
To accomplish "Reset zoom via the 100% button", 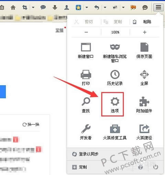I will click(x=115, y=32).
